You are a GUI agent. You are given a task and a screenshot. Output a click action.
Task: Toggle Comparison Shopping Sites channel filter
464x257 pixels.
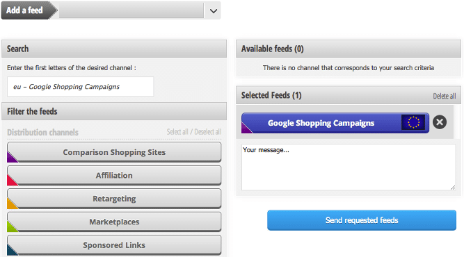click(114, 152)
